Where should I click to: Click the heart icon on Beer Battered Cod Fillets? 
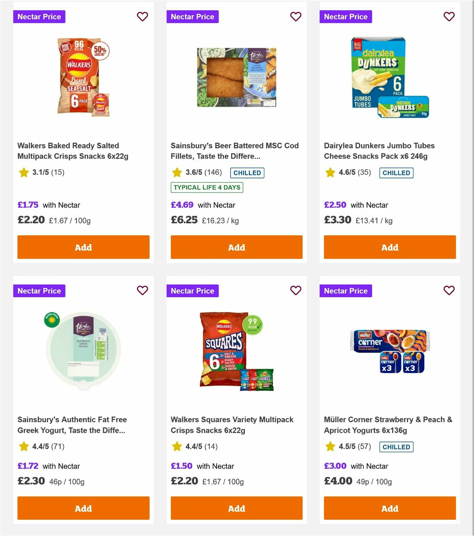[x=295, y=17]
